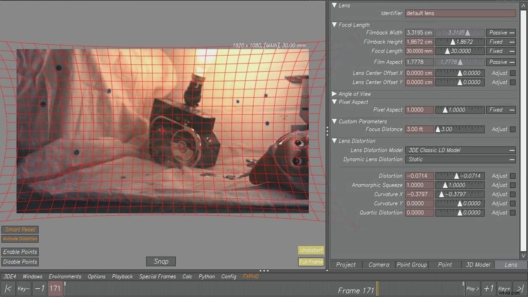Go to the next keyframe with Key+
Screen dimensions: 528x297
click(x=504, y=288)
